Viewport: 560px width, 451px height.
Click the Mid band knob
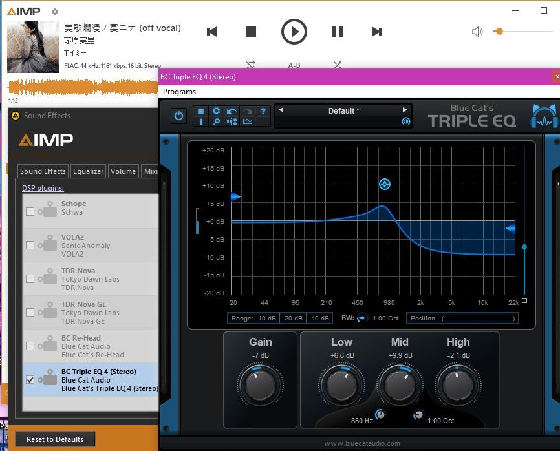[x=400, y=385]
